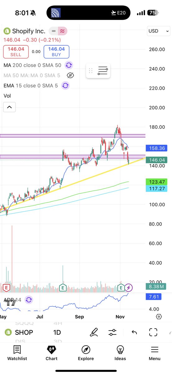Viewport: 172px width, 375px height.
Task: Tap the lower purple support zone
Action: [x=72, y=156]
